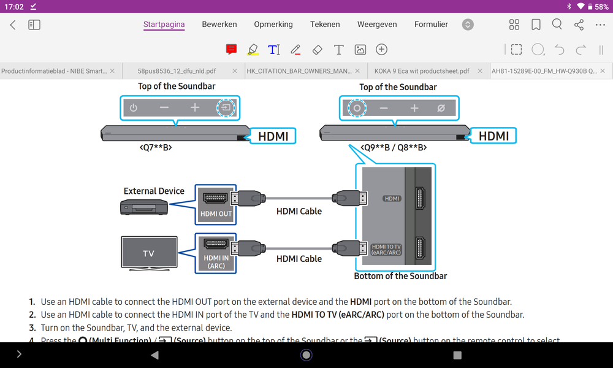This screenshot has width=613, height=368.
Task: Open the 58pus8536_12_dfu_nld.pdf document tab
Action: click(x=177, y=71)
